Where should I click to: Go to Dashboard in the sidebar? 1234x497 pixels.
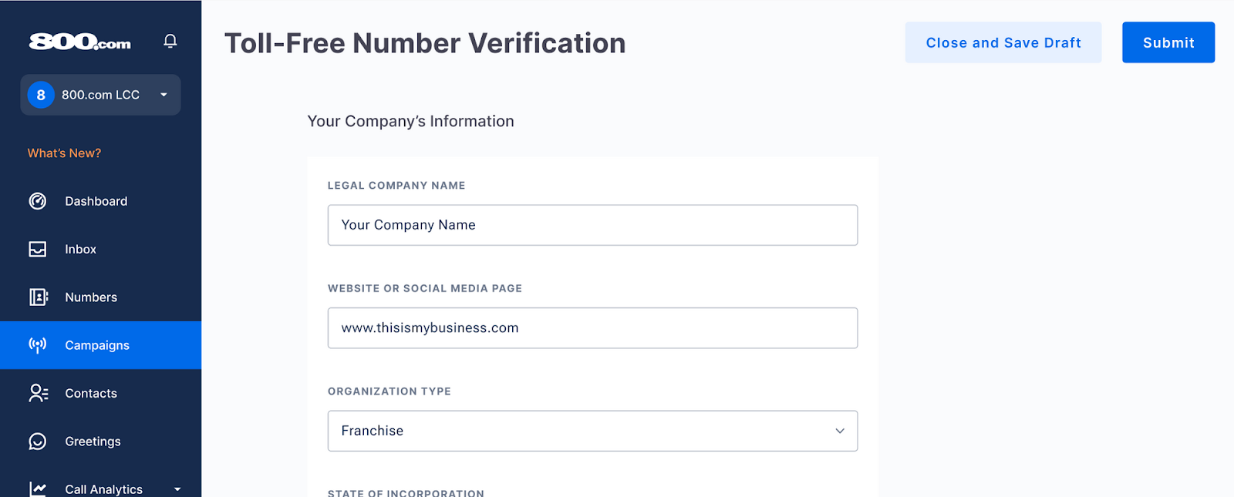click(x=96, y=201)
